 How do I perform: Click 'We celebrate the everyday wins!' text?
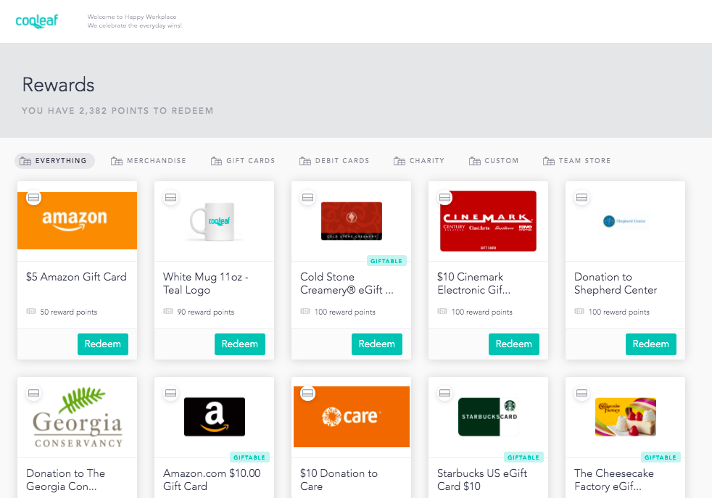click(x=134, y=25)
